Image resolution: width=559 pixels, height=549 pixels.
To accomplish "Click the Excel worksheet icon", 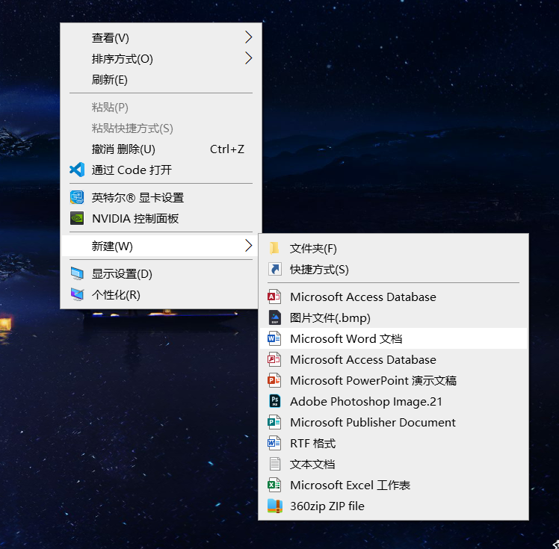I will (274, 485).
